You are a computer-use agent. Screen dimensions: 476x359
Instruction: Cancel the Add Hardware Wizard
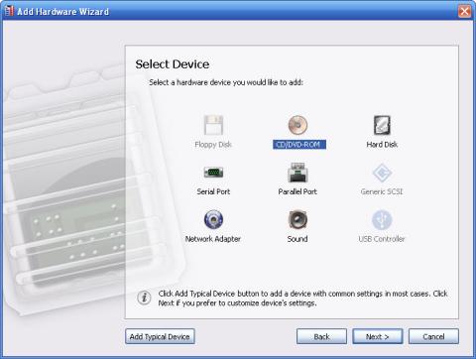pos(433,336)
